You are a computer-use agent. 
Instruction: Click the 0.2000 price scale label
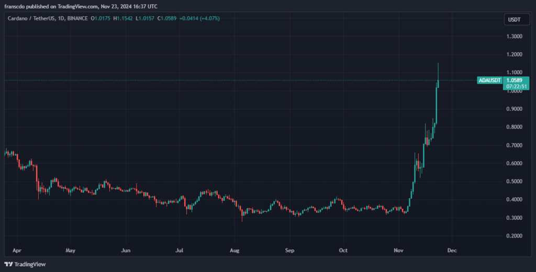click(514, 236)
